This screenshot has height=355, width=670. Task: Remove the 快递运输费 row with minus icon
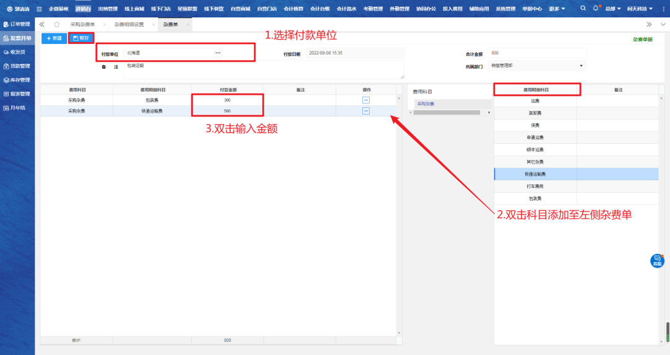366,111
